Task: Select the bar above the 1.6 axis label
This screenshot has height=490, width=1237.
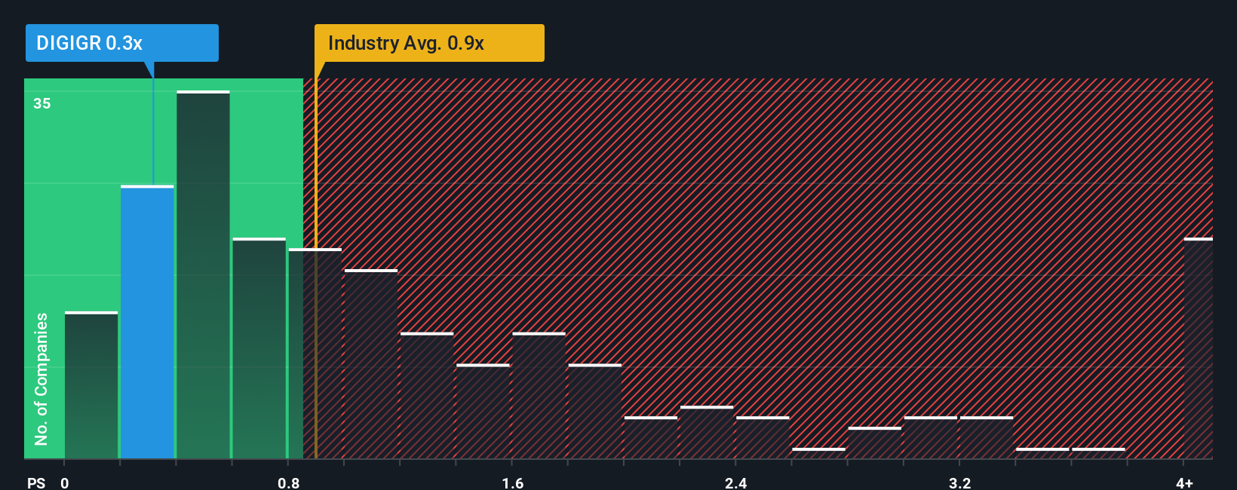Action: [539, 396]
